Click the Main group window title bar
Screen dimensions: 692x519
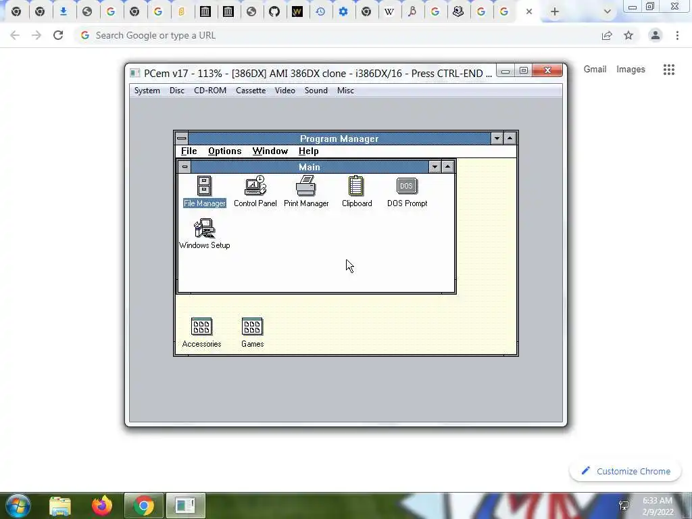coord(310,167)
